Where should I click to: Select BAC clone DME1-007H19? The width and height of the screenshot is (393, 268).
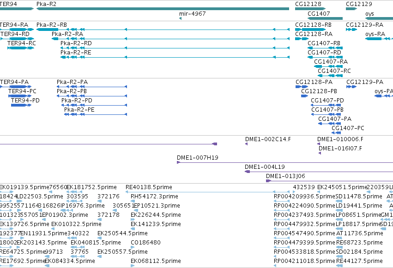point(285,162)
